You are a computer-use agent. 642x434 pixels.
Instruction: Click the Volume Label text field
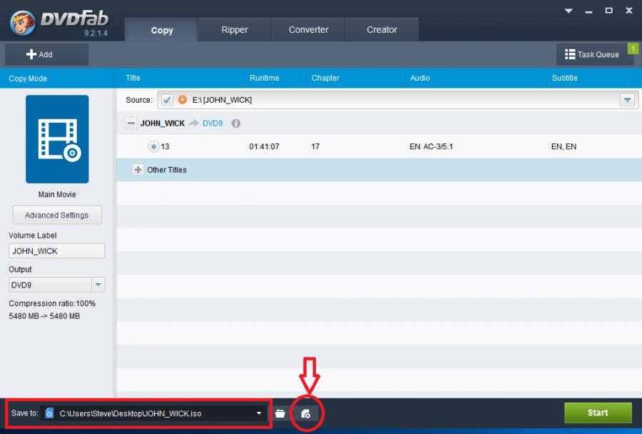[57, 251]
